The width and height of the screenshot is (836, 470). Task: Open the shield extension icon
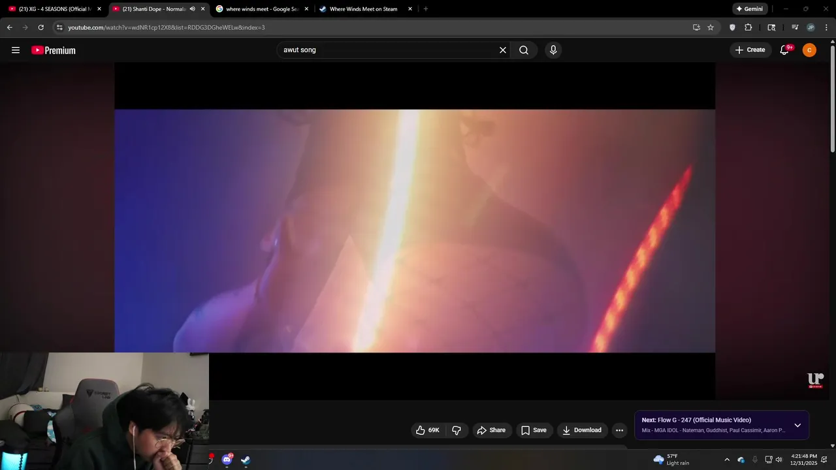(x=732, y=27)
